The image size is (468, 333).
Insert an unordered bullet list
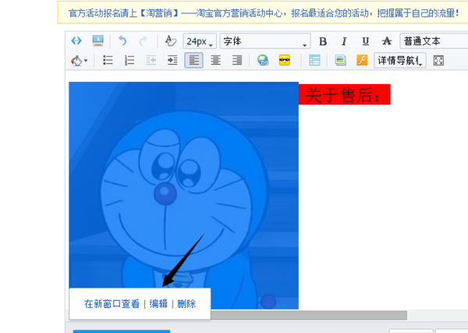tap(108, 60)
